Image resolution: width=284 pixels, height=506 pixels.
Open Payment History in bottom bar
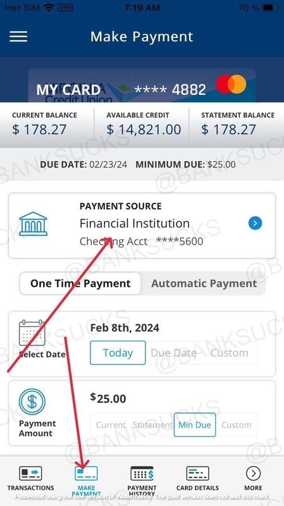pyautogui.click(x=142, y=481)
